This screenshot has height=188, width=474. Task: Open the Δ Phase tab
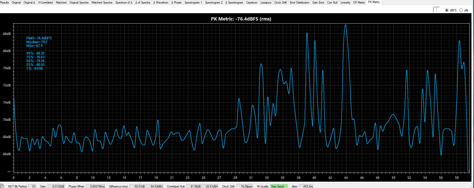tap(176, 3)
